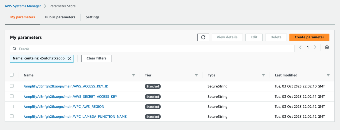This screenshot has height=130, width=340.
Task: Open AWS Systems Manager breadcrumb link
Action: [x=23, y=6]
